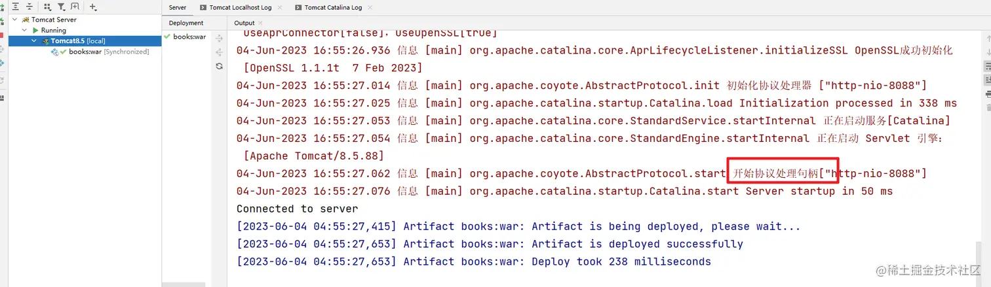
Task: Collapse the Tomcat8.5 [local] node chevron
Action: click(35, 41)
